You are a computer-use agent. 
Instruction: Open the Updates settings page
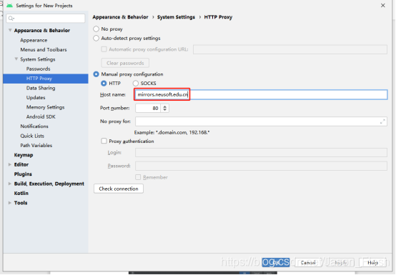point(36,98)
